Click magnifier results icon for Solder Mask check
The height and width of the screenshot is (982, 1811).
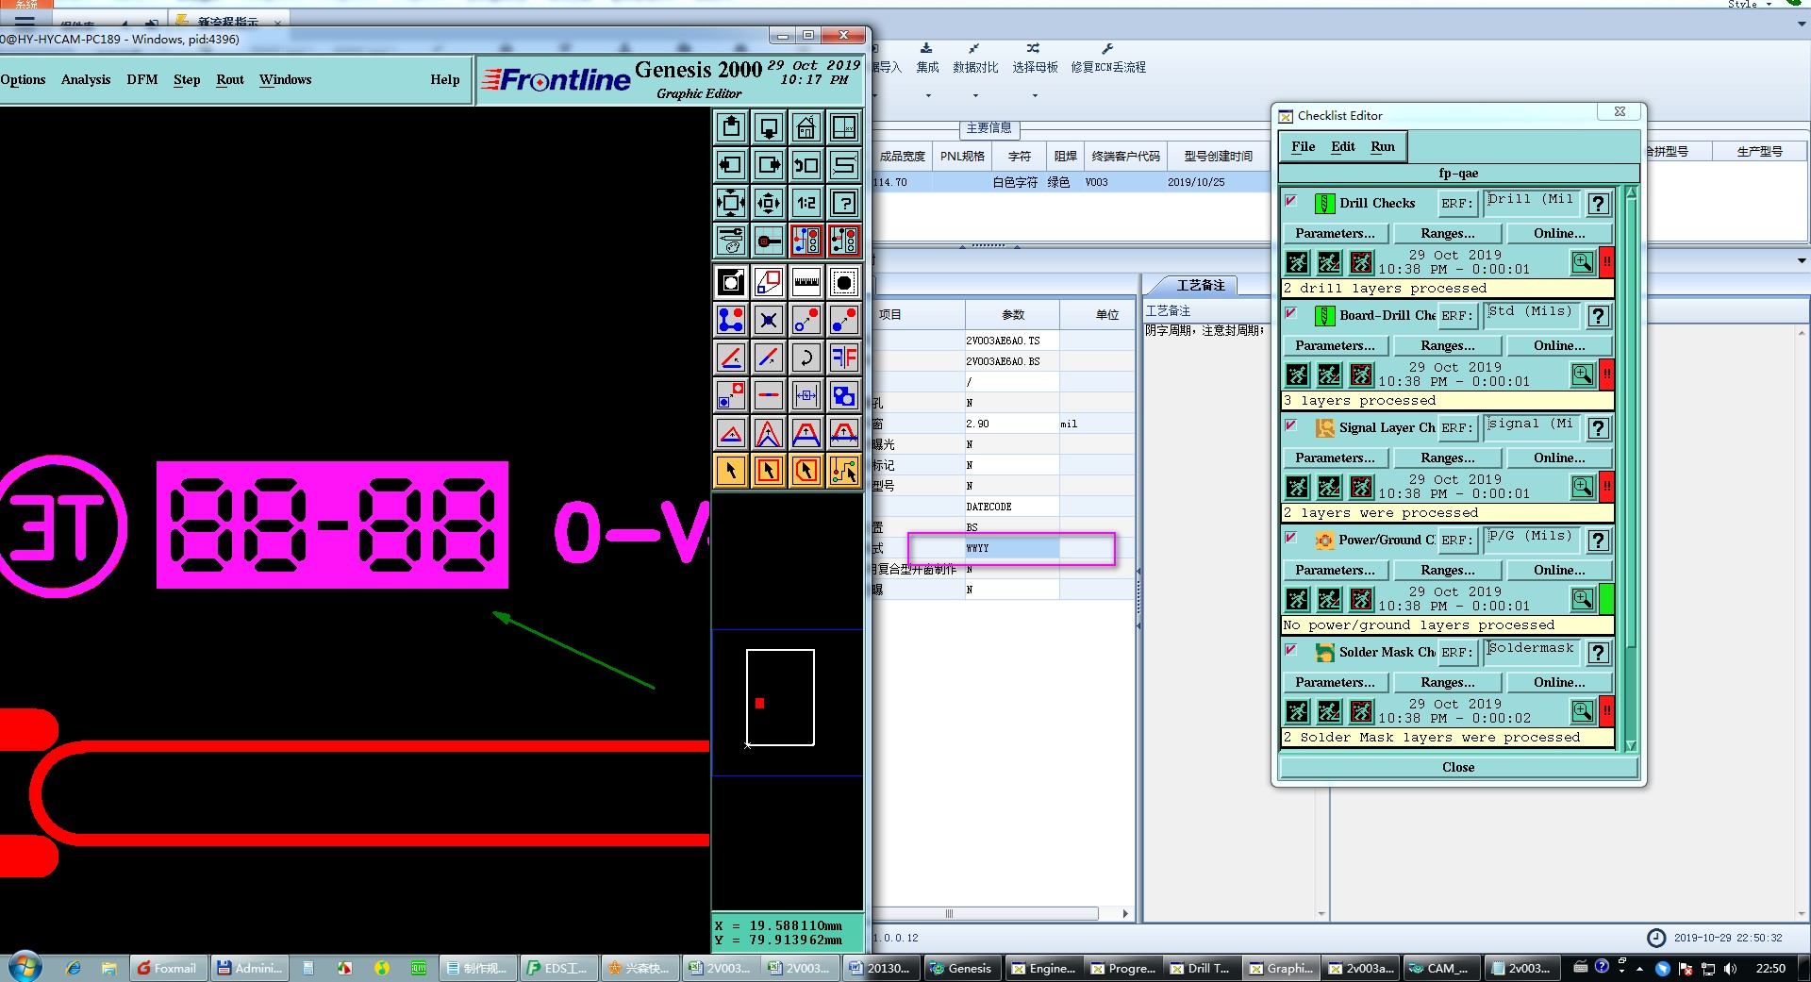point(1582,711)
